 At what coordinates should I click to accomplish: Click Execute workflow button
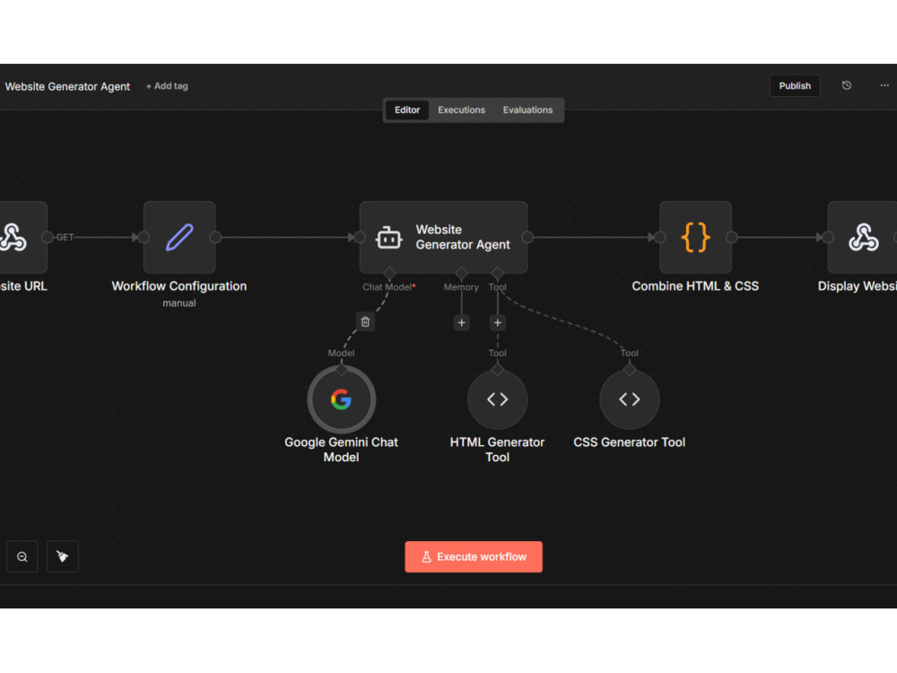474,557
